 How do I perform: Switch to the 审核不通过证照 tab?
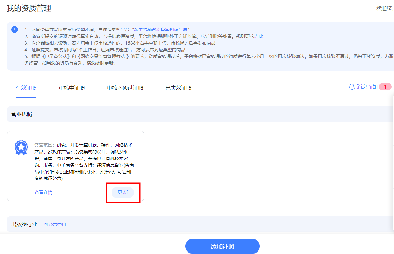point(125,88)
